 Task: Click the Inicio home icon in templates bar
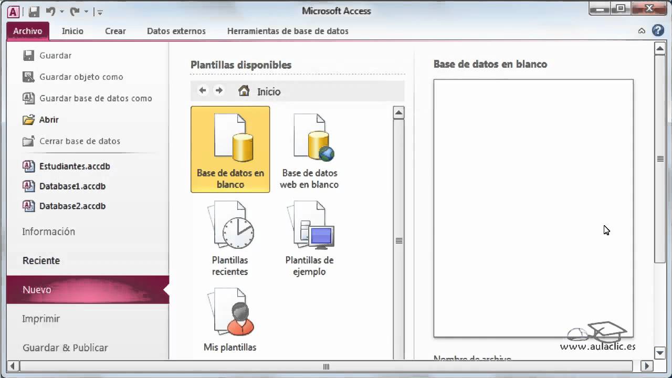[x=244, y=91]
